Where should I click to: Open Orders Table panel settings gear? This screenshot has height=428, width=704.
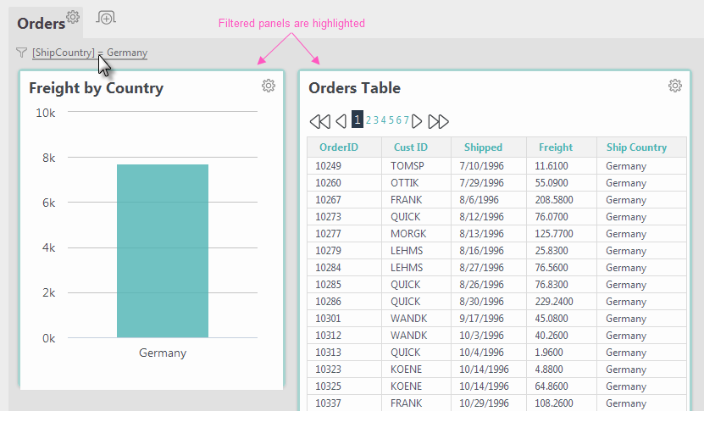(x=675, y=86)
